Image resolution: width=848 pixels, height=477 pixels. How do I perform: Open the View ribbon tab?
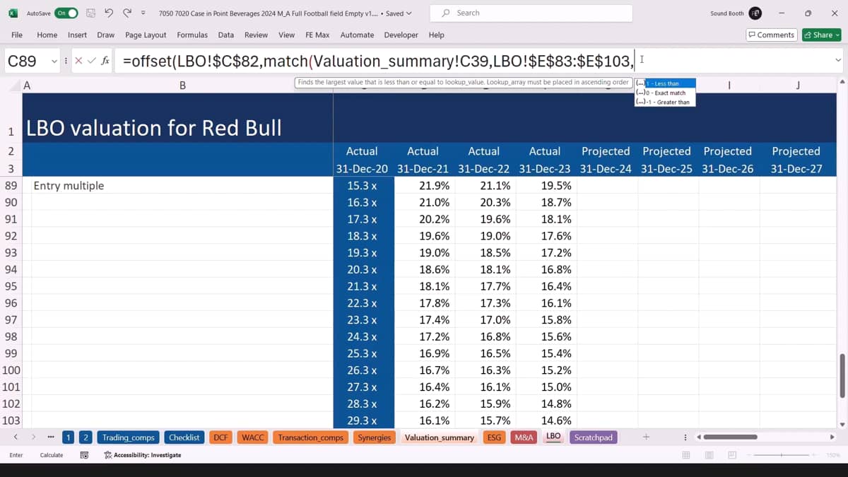[286, 35]
